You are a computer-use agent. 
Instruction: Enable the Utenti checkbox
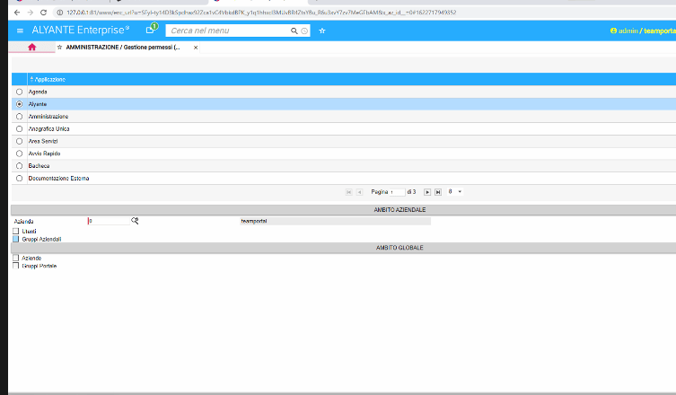click(15, 232)
